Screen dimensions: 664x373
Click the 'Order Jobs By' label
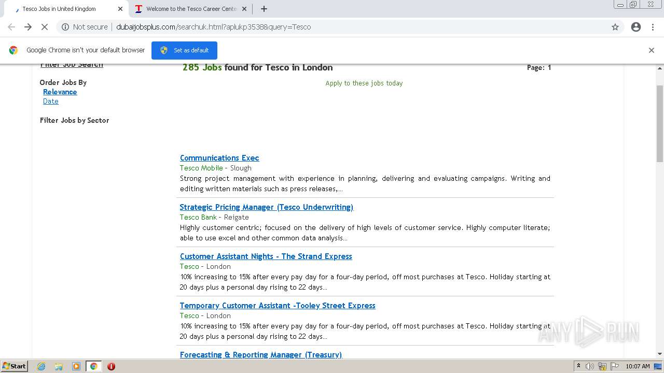click(63, 82)
